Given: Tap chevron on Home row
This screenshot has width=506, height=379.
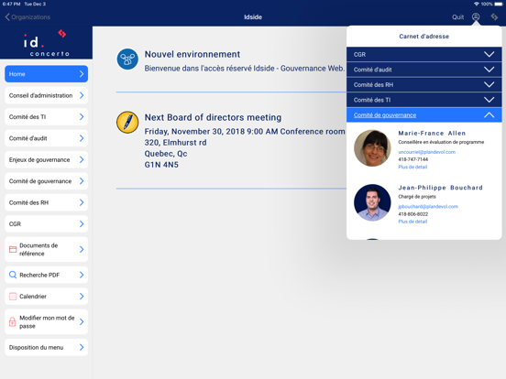Looking at the screenshot, I should click(82, 74).
